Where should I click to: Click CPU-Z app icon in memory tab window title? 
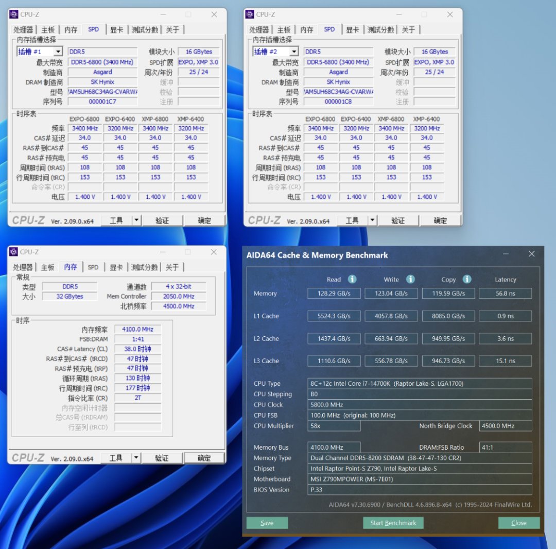[x=13, y=252]
